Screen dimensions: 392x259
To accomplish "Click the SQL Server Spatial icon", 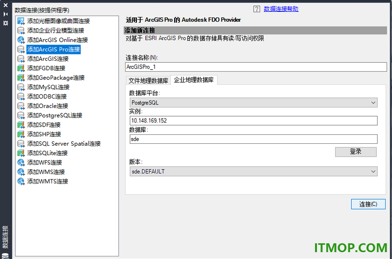I will (21, 144).
